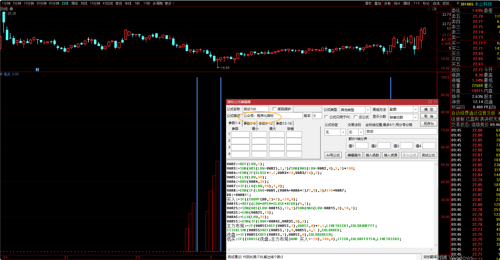This screenshot has height=260, width=500.
Task: Maximize the 指标公式编辑器 dialog
Action: click(x=430, y=102)
